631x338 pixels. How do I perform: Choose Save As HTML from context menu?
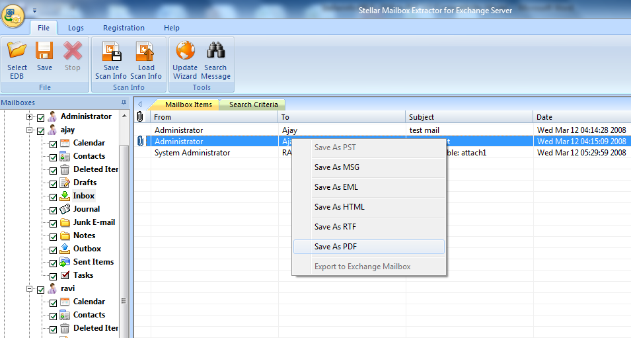point(369,206)
